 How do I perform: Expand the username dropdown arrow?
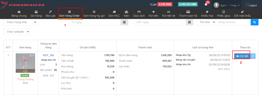(239, 5)
